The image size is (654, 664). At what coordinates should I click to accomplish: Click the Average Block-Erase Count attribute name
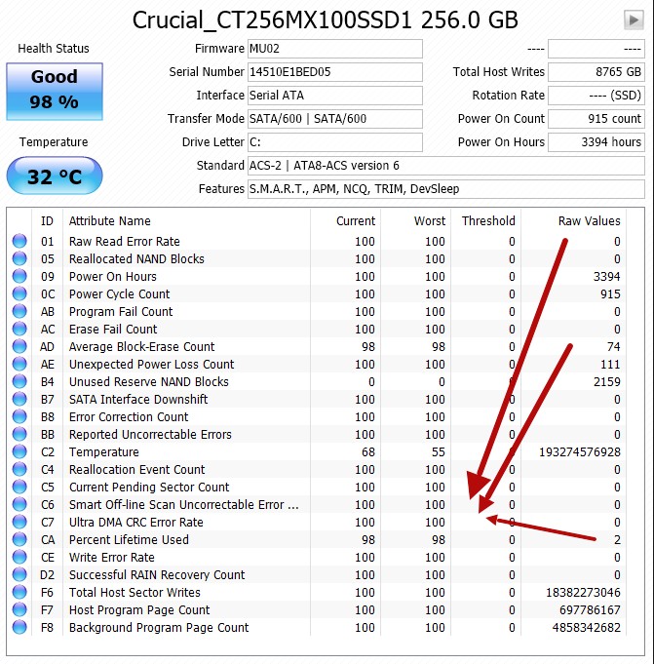141,347
